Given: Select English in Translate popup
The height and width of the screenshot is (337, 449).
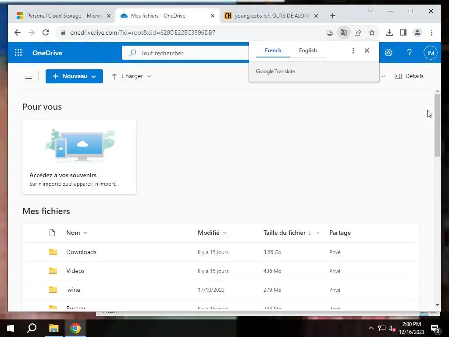Looking at the screenshot, I should tap(308, 50).
